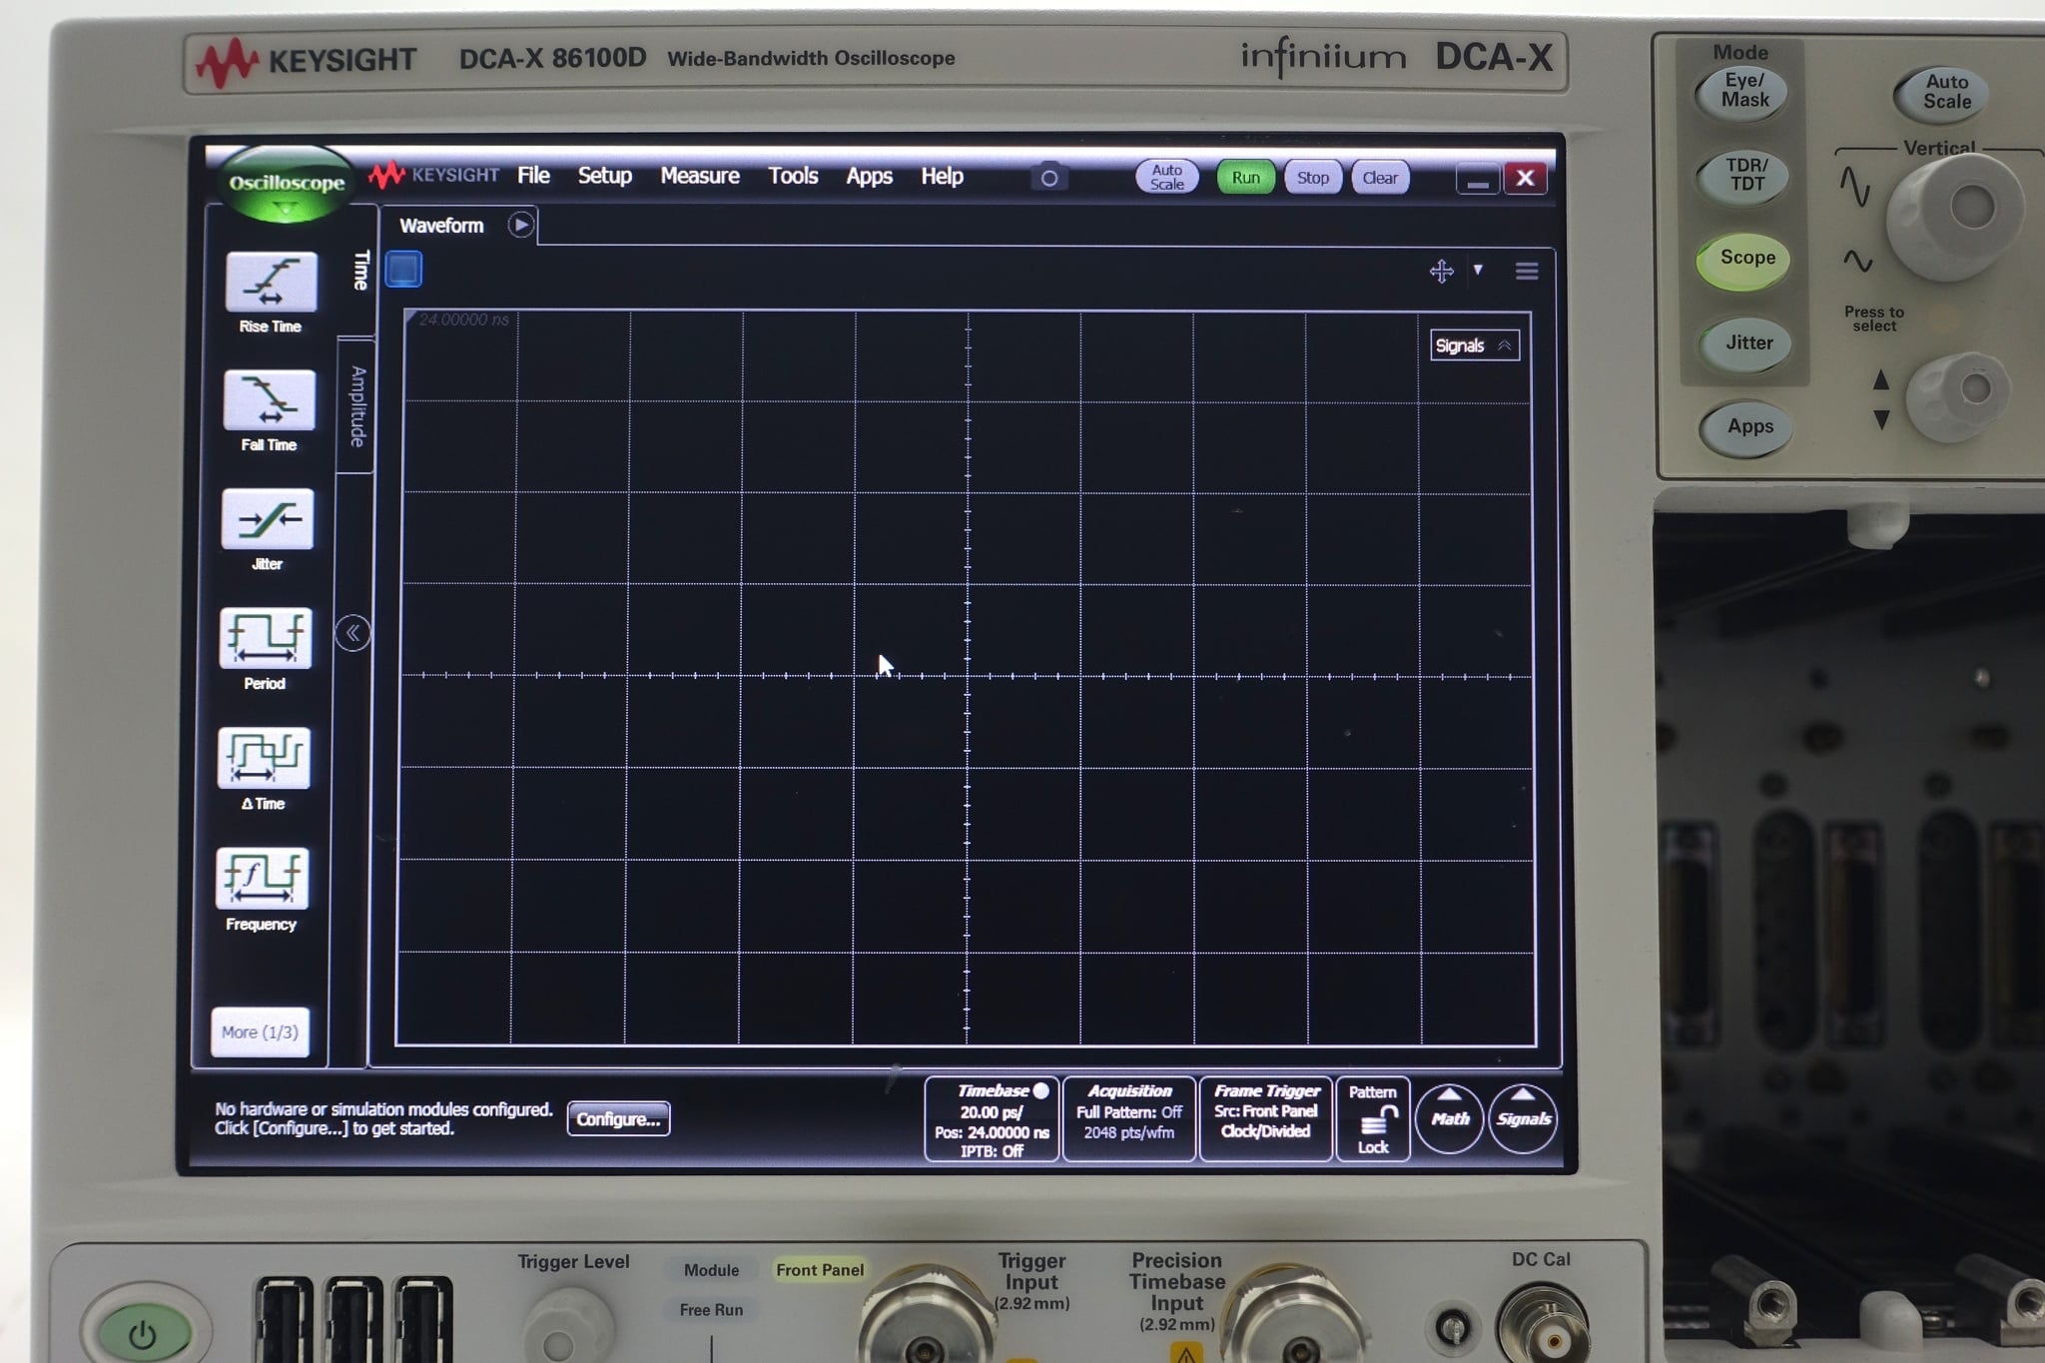Screen dimensions: 2045x1363
Task: Open the Measure menu
Action: tap(699, 176)
